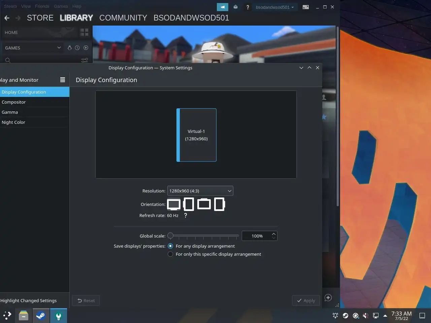The height and width of the screenshot is (323, 431).
Task: Open the Help menu in Steam
Action: pyautogui.click(x=77, y=6)
